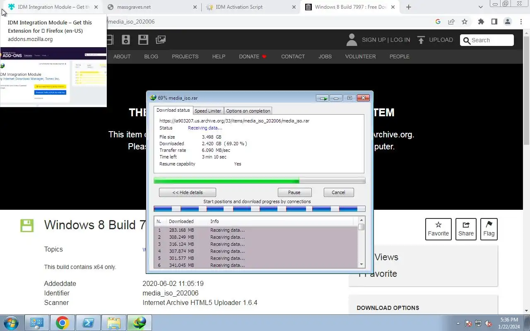Click the share page icon in address bar

click(x=451, y=22)
